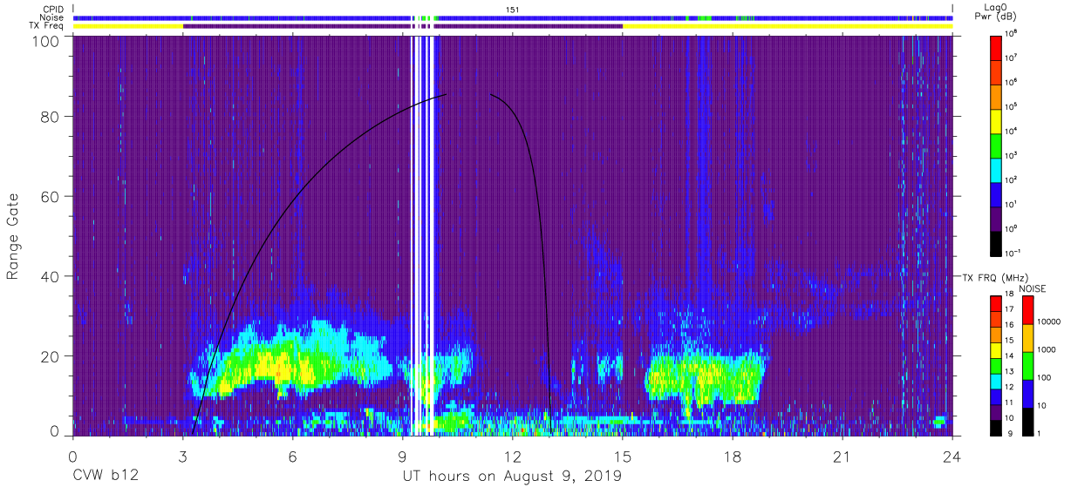
Task: Click the yellow segment of the NOISE colorbar
Action: point(1027,337)
